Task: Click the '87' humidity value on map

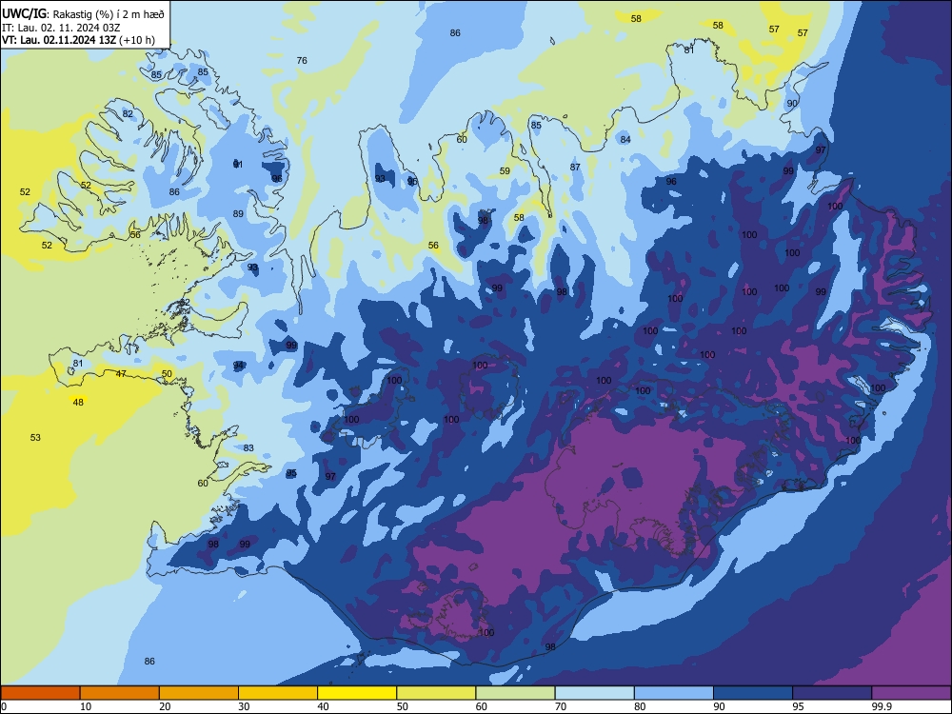Action: [575, 167]
